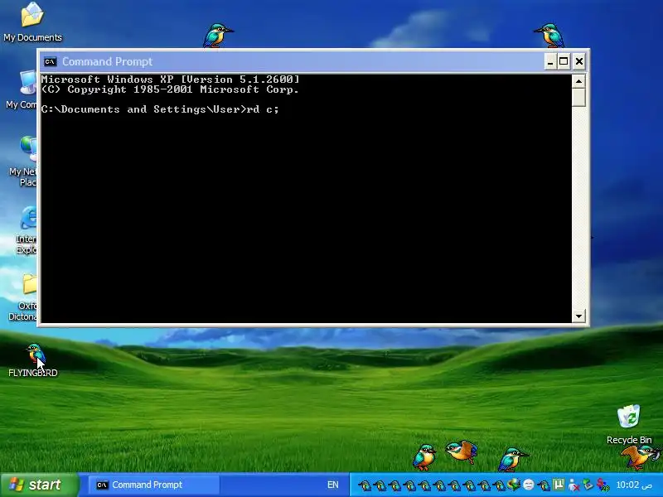Open the Start menu
The height and width of the screenshot is (497, 663).
pos(40,485)
